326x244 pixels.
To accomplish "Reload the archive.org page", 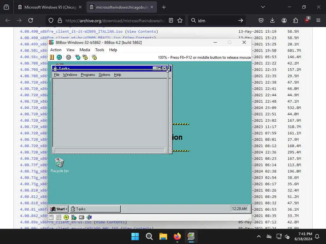I will pyautogui.click(x=31, y=20).
